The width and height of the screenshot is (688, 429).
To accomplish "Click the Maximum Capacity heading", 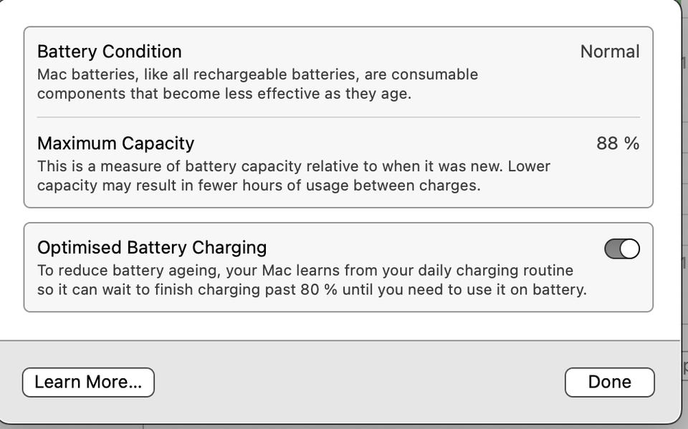I will point(115,143).
